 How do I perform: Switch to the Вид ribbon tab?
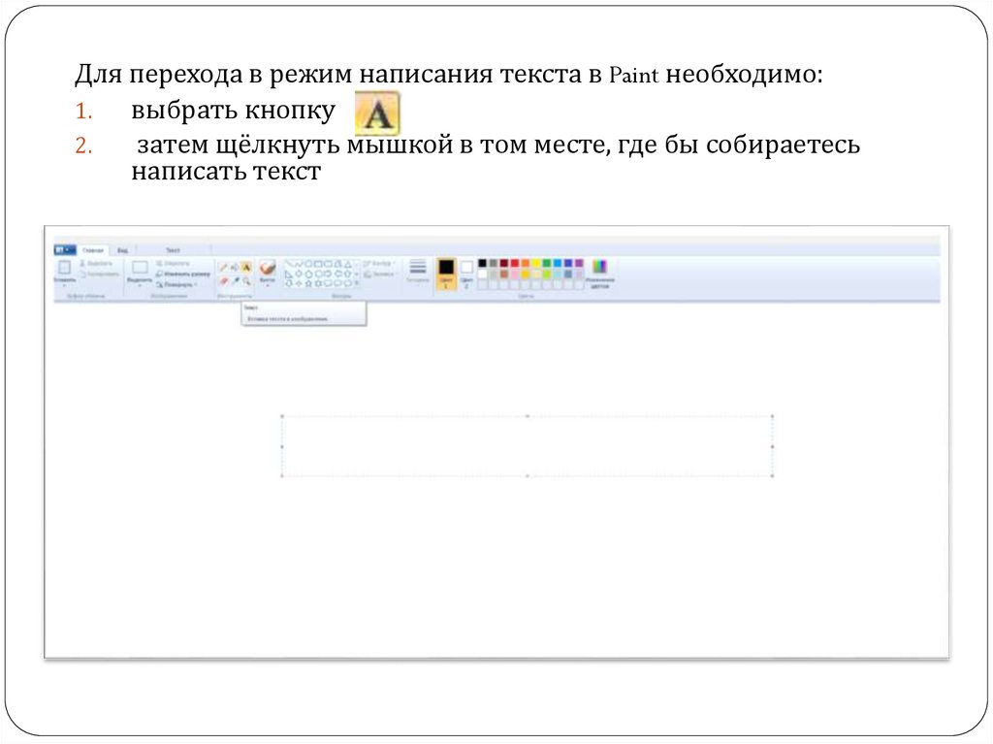(123, 250)
